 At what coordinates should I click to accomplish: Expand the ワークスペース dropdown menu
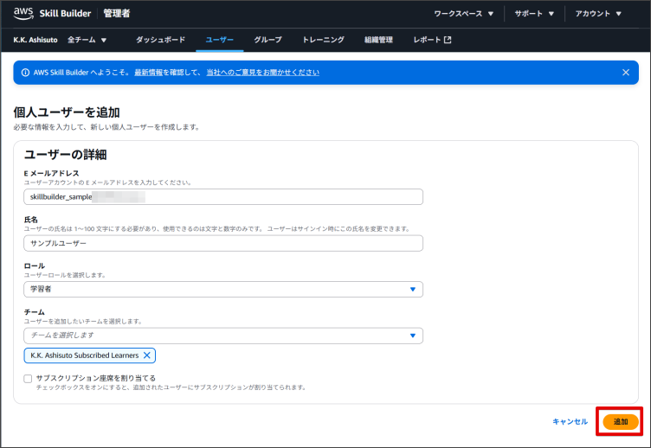point(463,14)
